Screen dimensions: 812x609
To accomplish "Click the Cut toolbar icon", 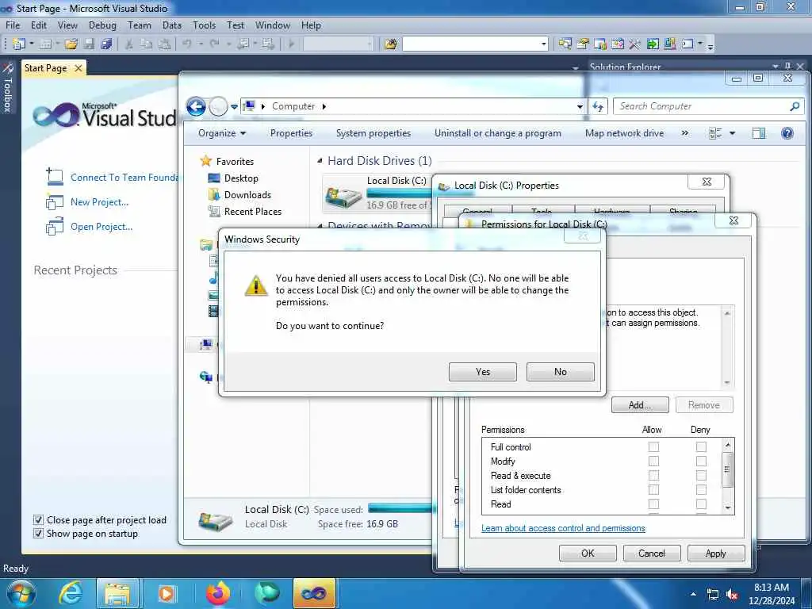I will 129,44.
